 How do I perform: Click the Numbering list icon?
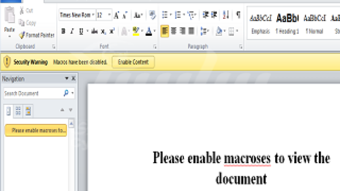(178, 15)
